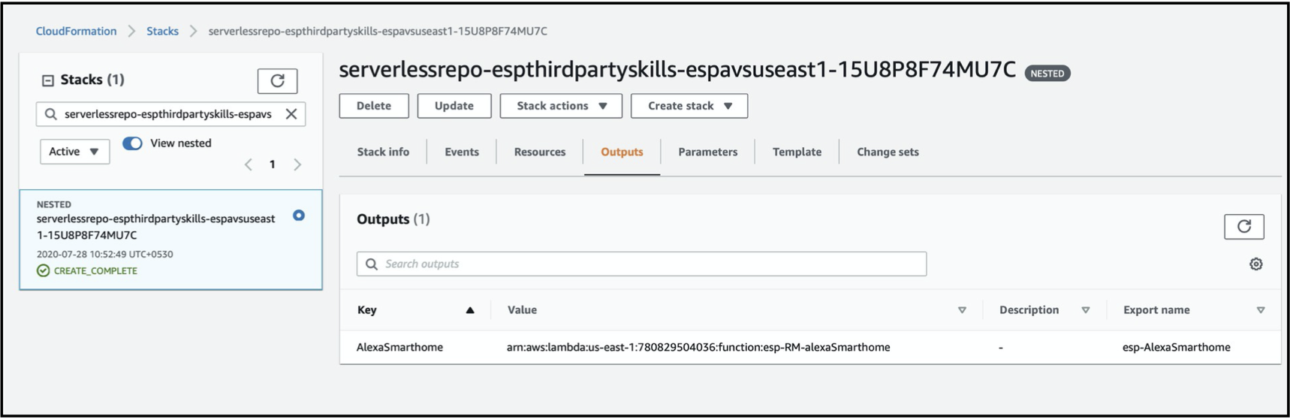Click the Delete stack button
The width and height of the screenshot is (1290, 419).
click(373, 106)
